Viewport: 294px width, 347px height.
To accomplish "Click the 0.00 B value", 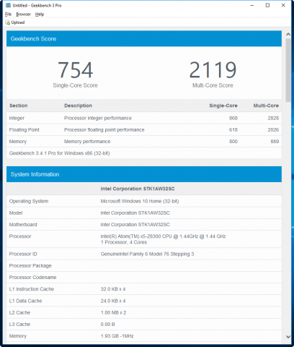I will (107, 324).
